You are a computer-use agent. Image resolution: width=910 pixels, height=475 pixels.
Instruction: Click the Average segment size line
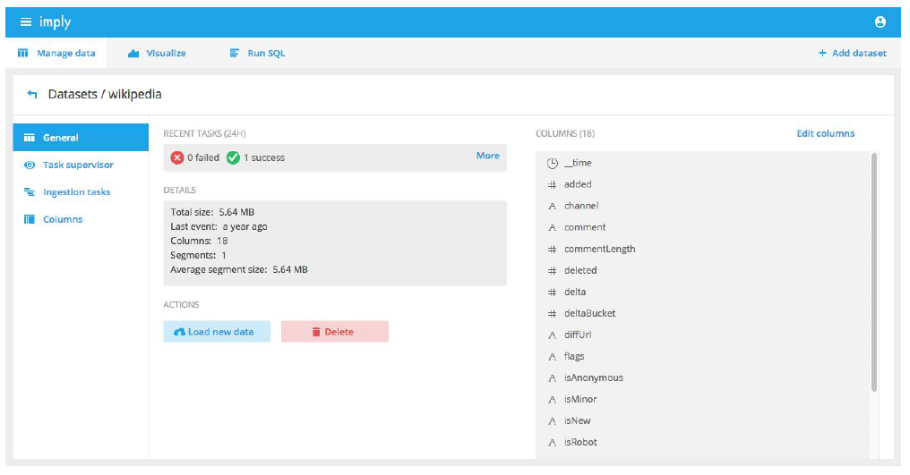(239, 269)
